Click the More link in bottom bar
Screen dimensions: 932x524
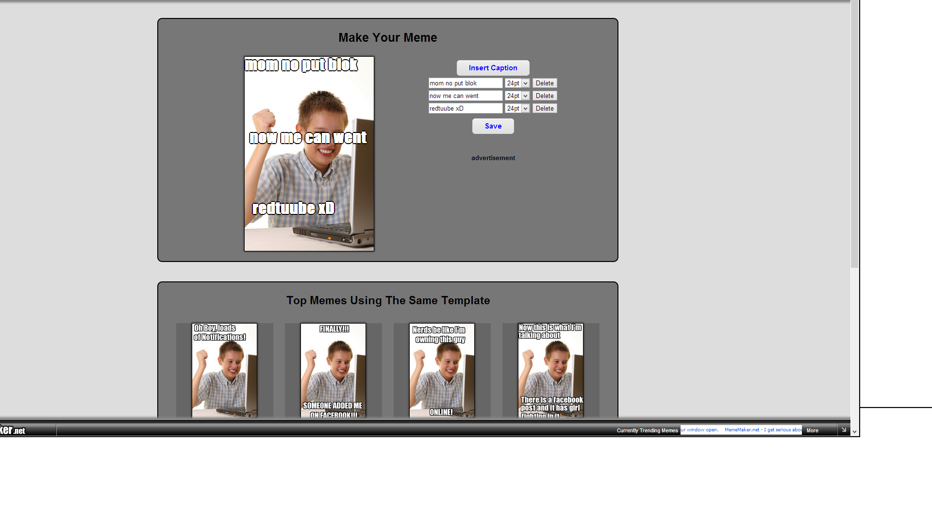coord(812,431)
